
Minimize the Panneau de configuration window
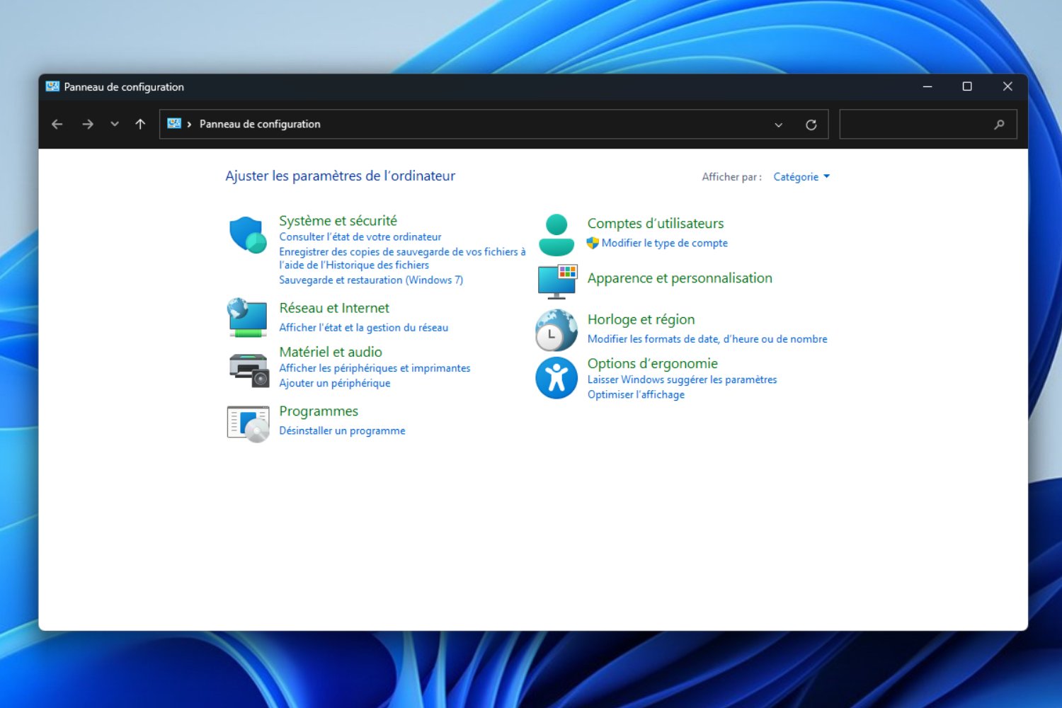tap(927, 86)
